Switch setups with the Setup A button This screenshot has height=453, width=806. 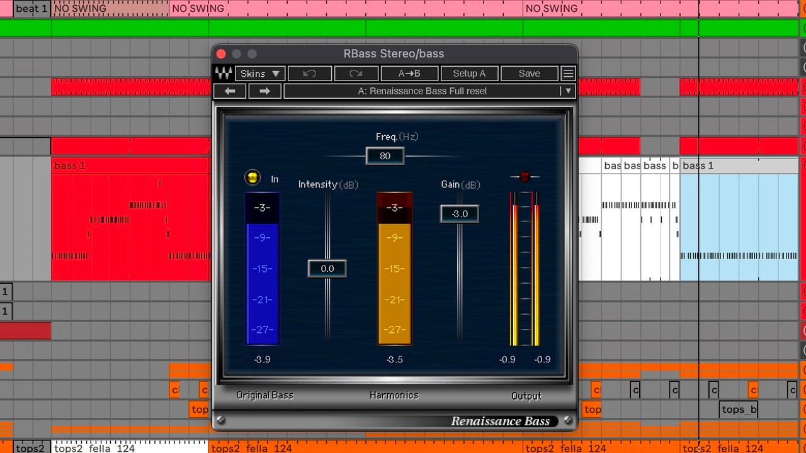469,74
